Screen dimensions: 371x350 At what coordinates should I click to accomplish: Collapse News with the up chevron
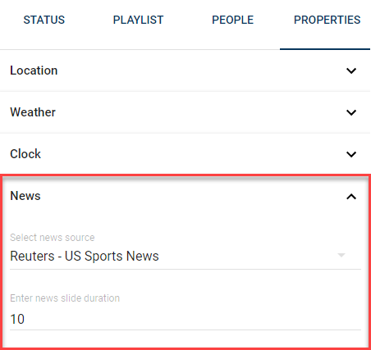pyautogui.click(x=351, y=197)
